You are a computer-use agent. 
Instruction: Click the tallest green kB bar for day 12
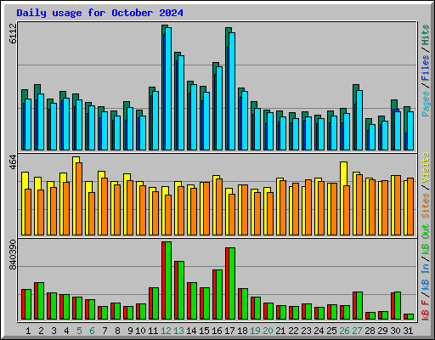pos(168,280)
